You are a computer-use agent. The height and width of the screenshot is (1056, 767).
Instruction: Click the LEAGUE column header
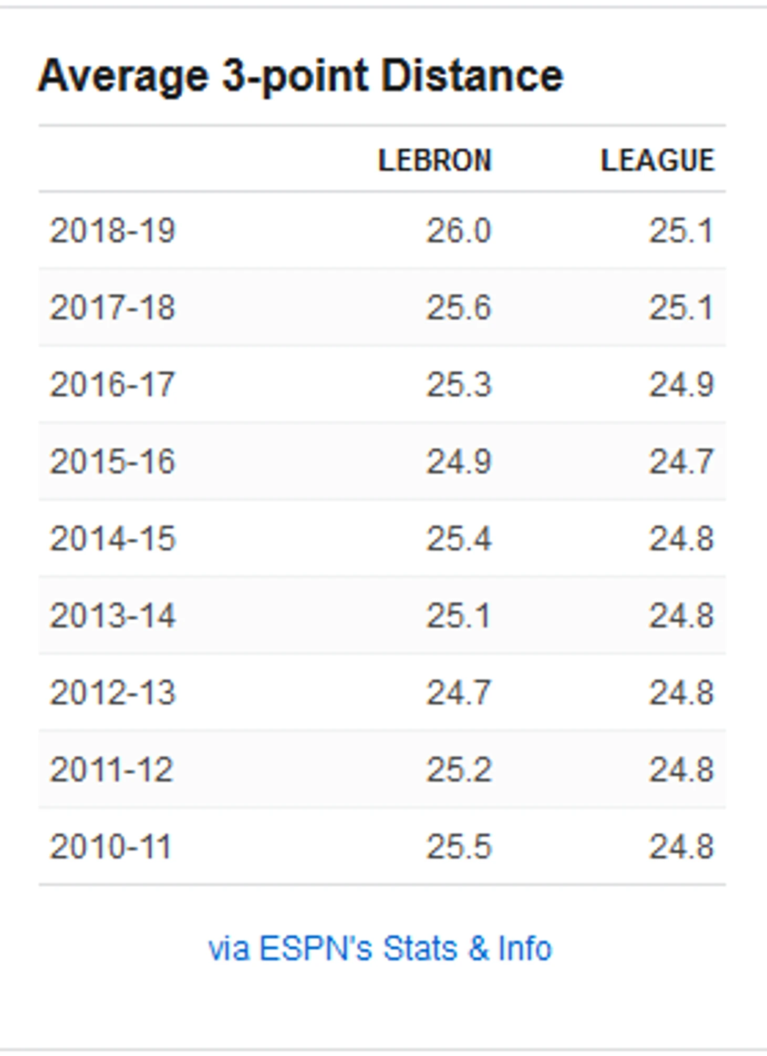658,160
